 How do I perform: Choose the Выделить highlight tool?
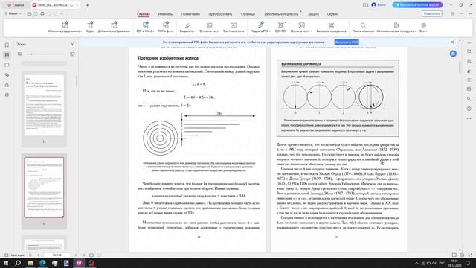pos(187,27)
